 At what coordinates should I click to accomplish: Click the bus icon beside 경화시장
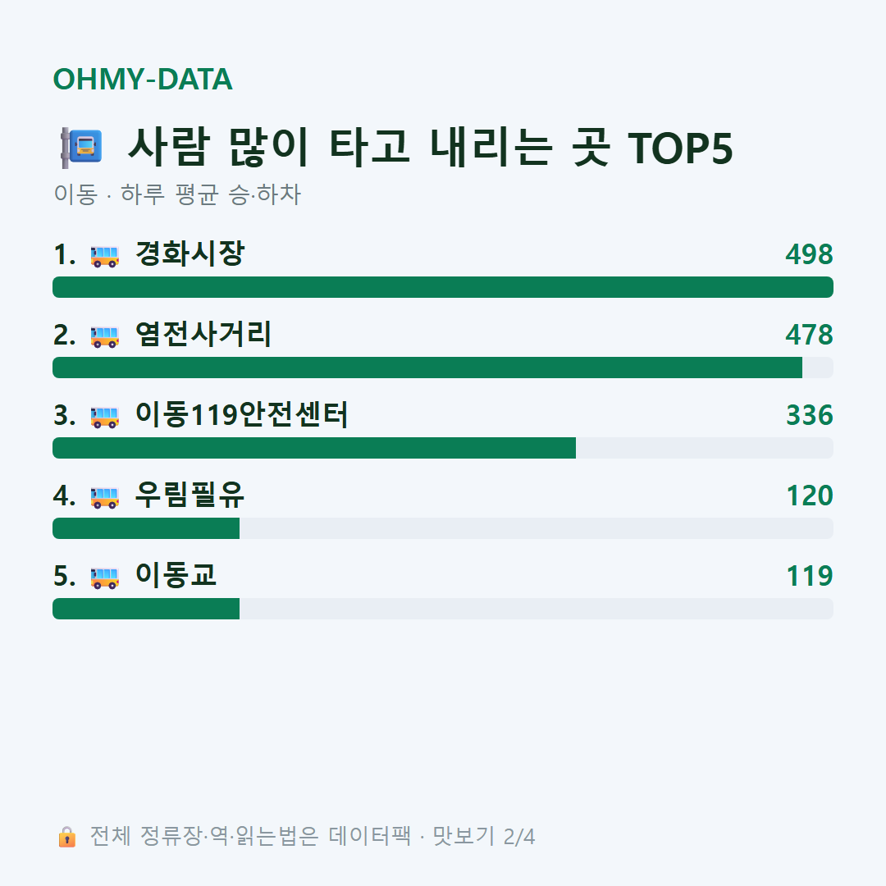[x=104, y=256]
